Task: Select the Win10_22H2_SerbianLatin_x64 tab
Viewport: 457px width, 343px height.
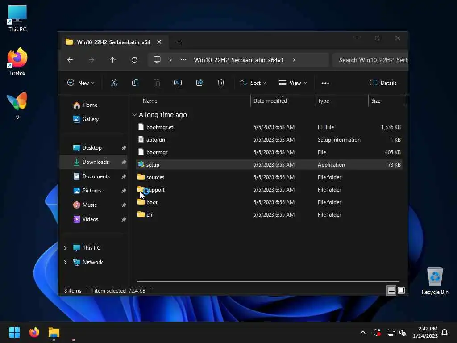Action: click(113, 42)
